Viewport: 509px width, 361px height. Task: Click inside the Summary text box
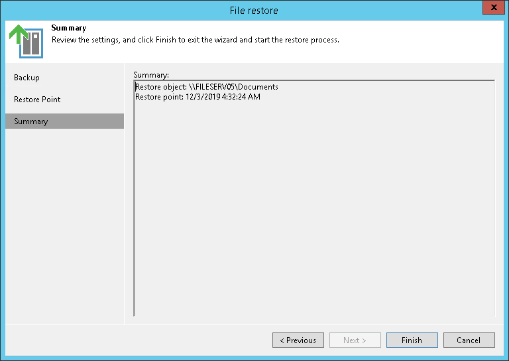(314, 198)
